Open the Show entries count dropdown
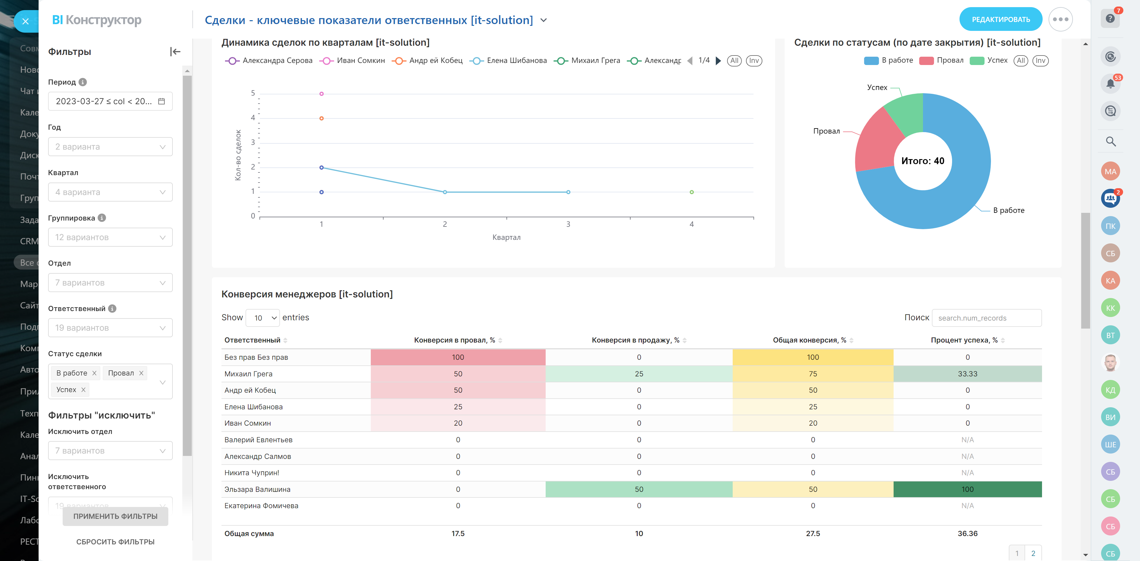This screenshot has width=1140, height=561. (263, 318)
